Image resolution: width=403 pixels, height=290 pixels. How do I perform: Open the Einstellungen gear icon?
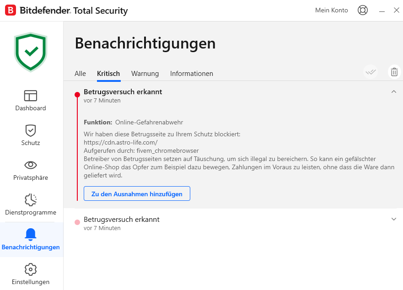(31, 269)
